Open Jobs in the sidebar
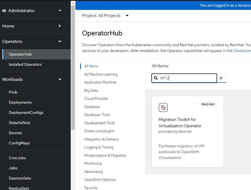 13,168
